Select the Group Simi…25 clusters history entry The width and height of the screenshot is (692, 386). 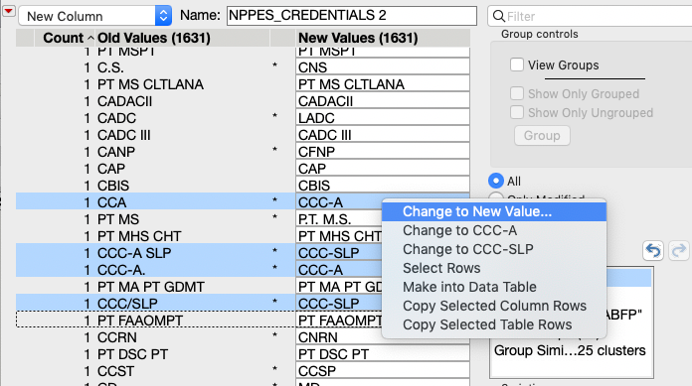point(570,350)
